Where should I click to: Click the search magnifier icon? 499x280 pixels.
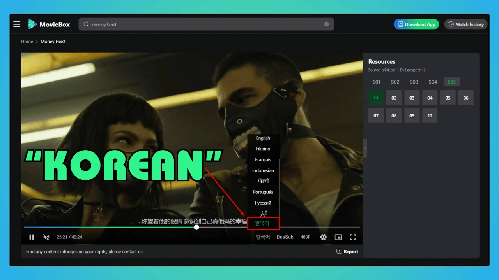click(x=86, y=24)
